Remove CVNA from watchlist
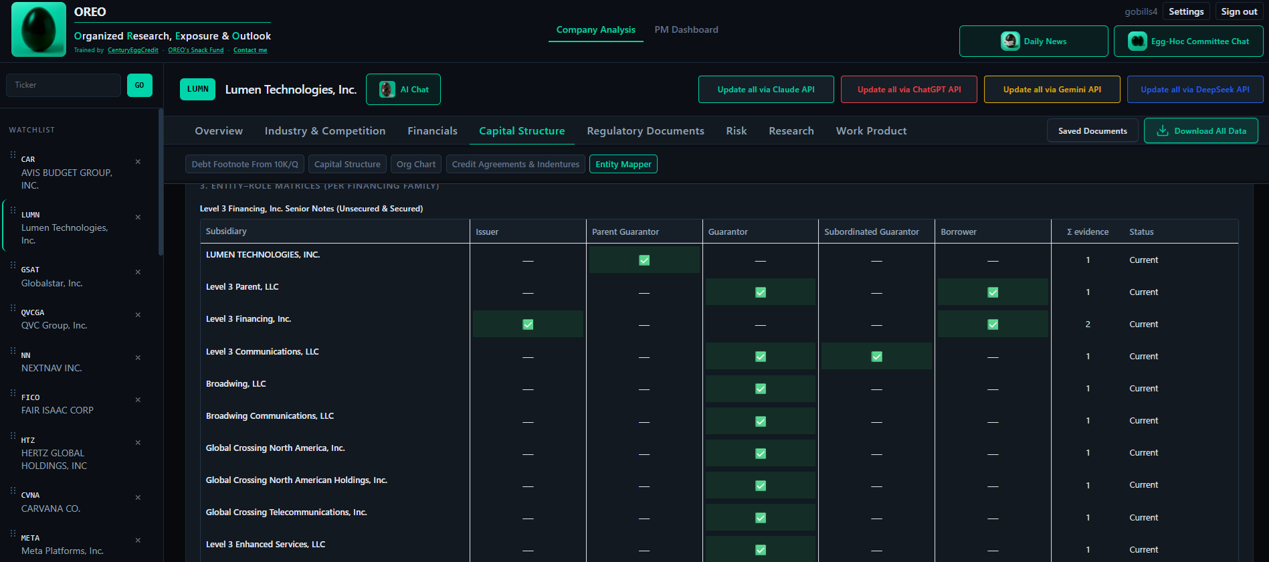This screenshot has width=1269, height=562. click(138, 497)
